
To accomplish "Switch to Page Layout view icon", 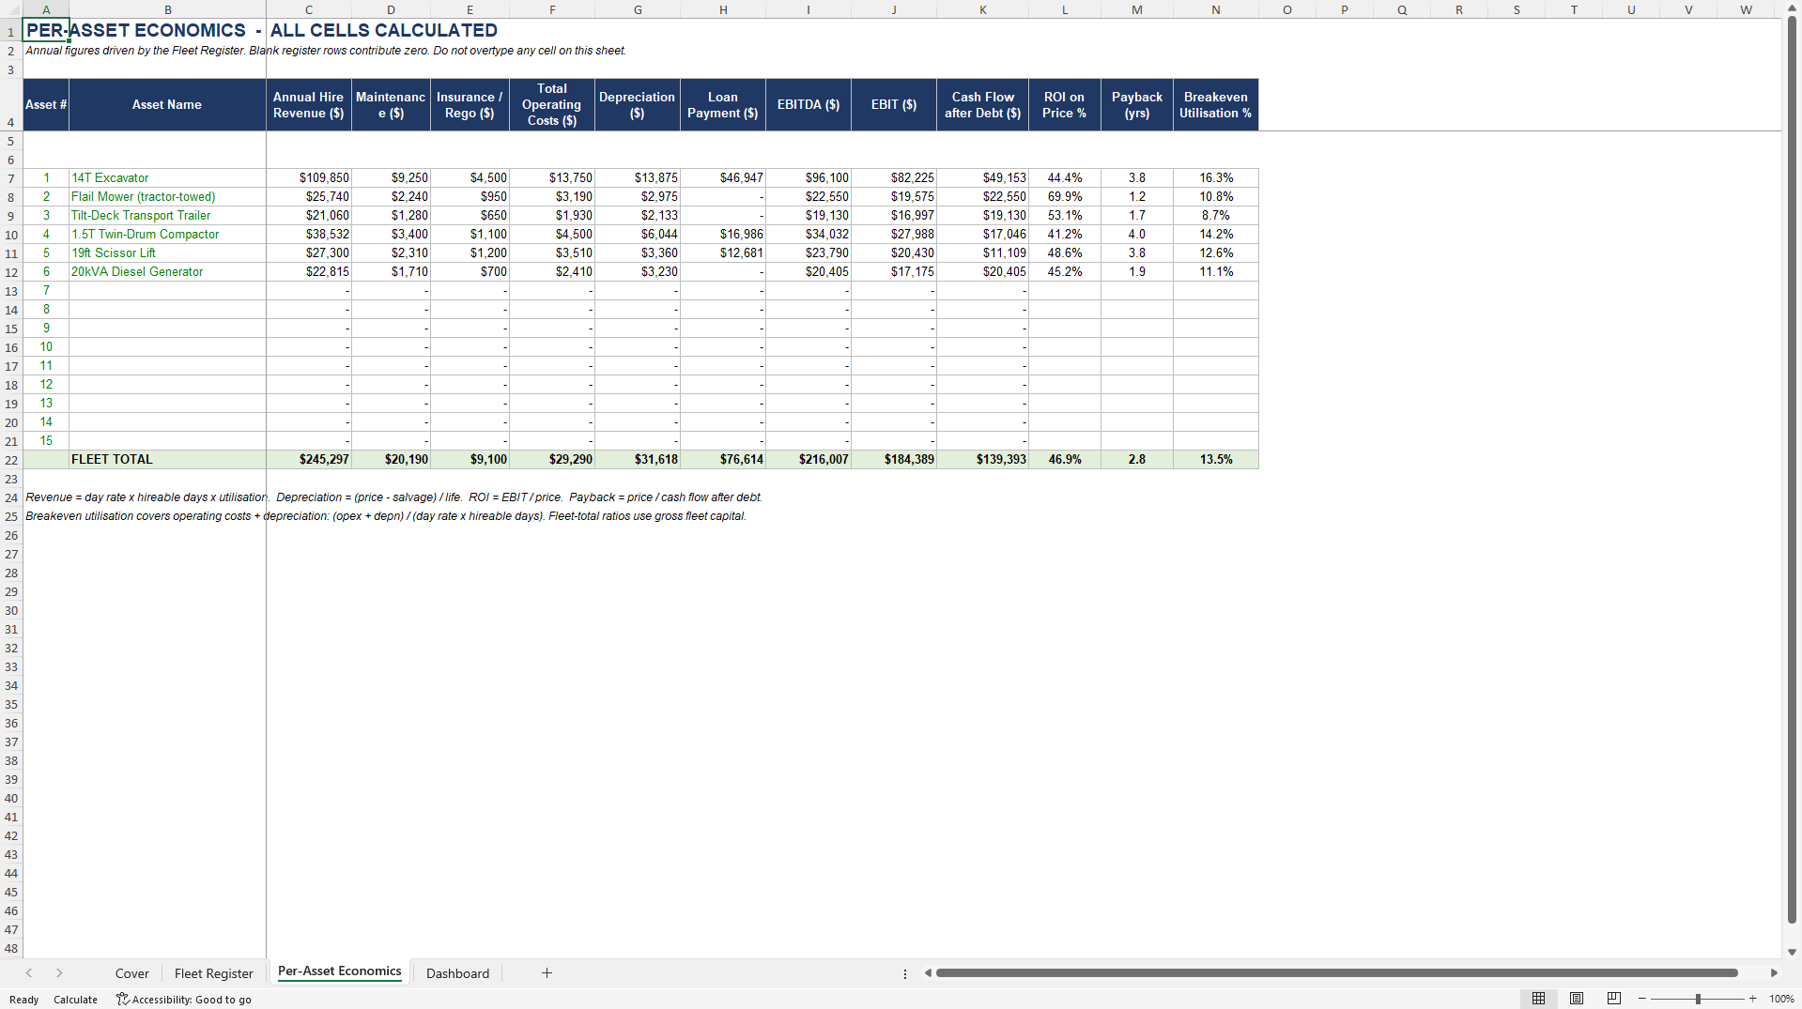I will [1577, 999].
